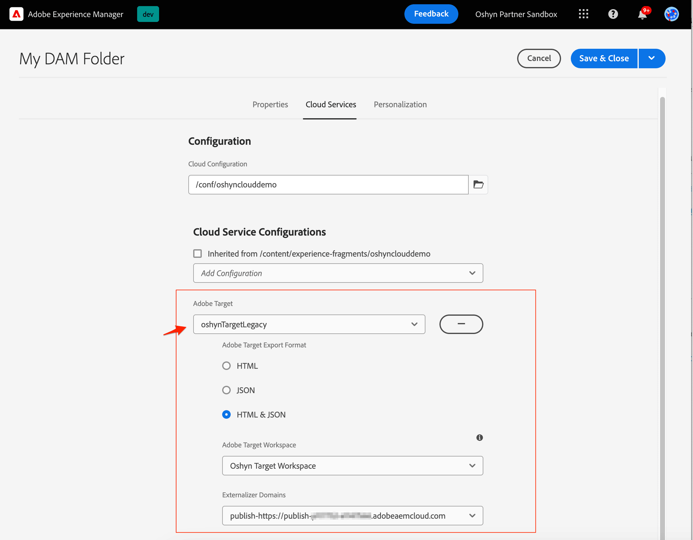The image size is (693, 540).
Task: Click the Adobe logo icon
Action: tap(16, 14)
